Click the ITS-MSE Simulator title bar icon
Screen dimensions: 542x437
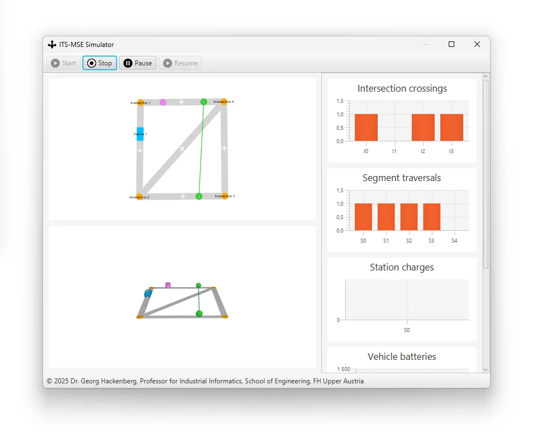point(52,44)
